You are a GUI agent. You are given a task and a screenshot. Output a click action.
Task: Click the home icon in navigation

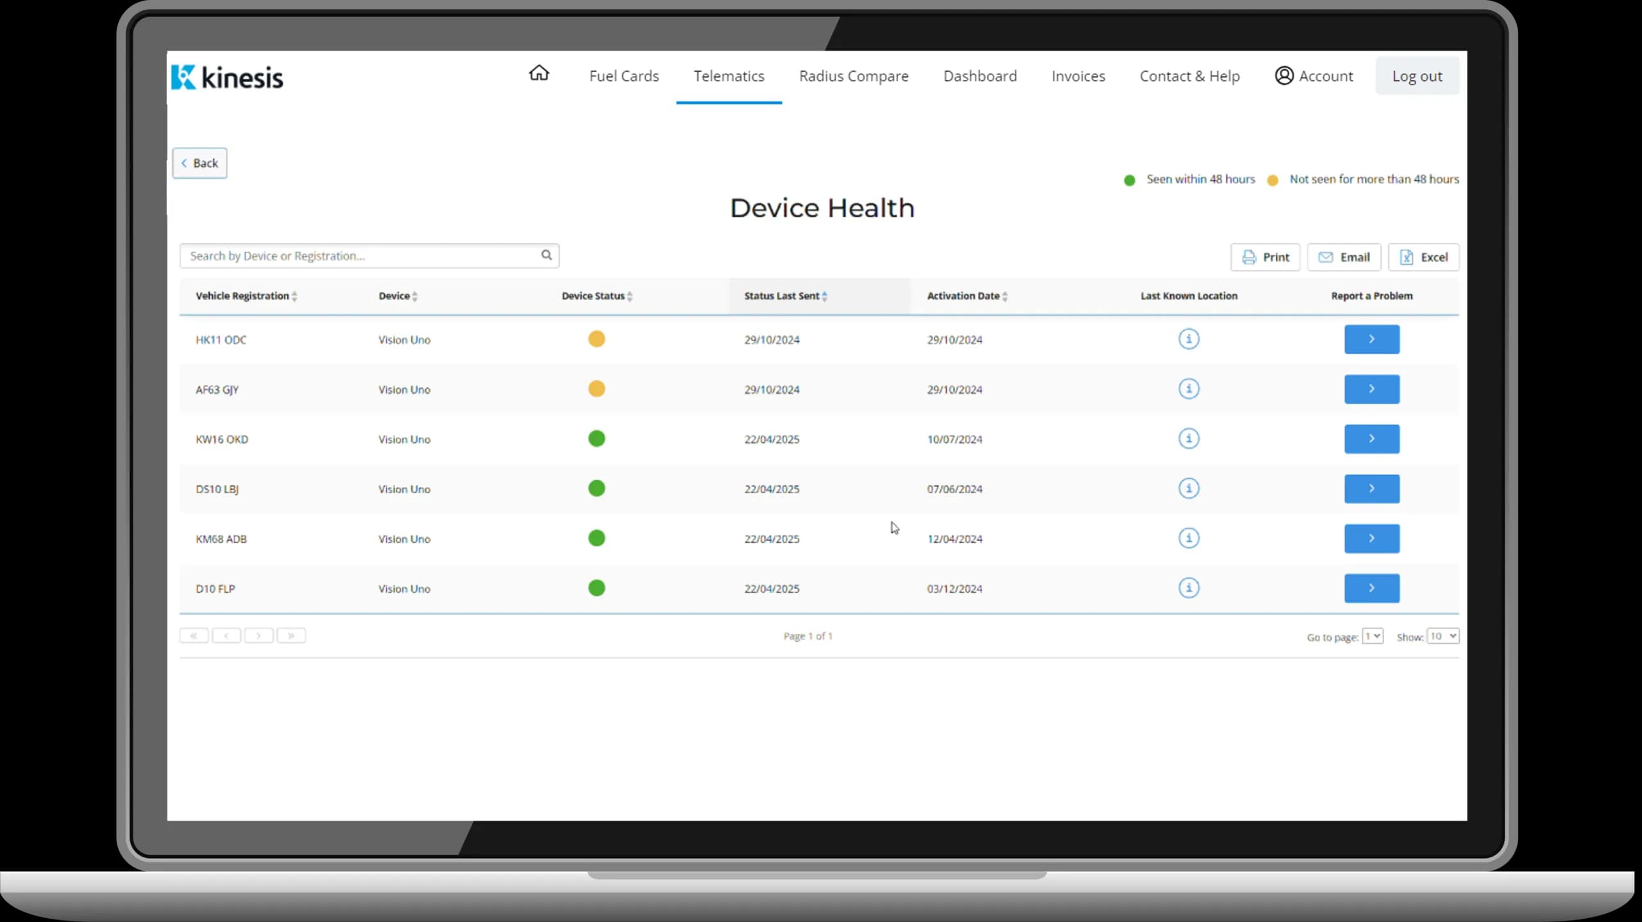pos(539,73)
